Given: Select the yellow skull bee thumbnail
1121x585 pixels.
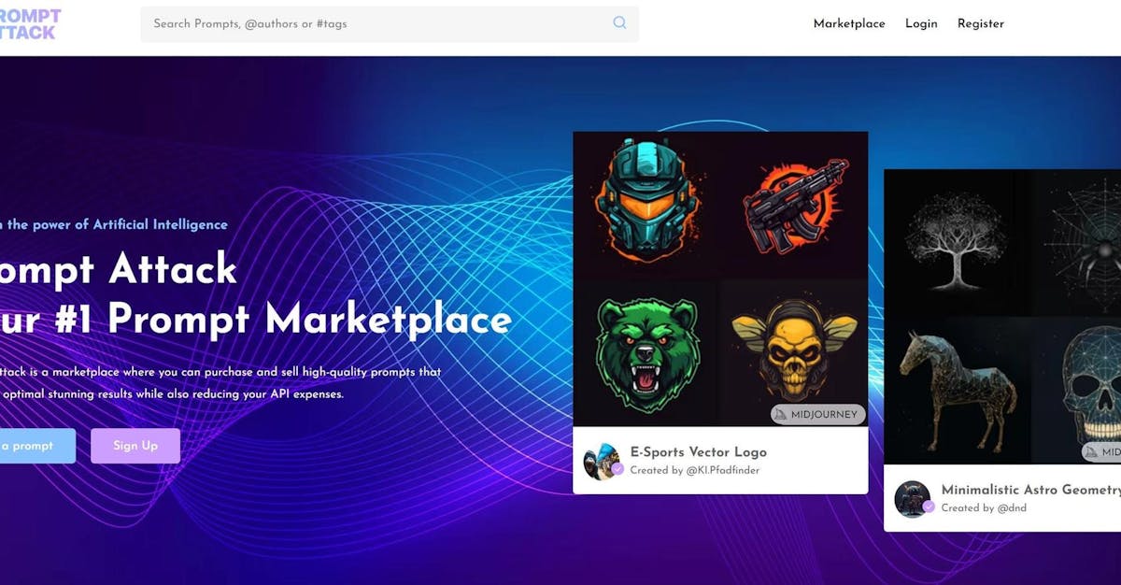Looking at the screenshot, I should click(795, 353).
